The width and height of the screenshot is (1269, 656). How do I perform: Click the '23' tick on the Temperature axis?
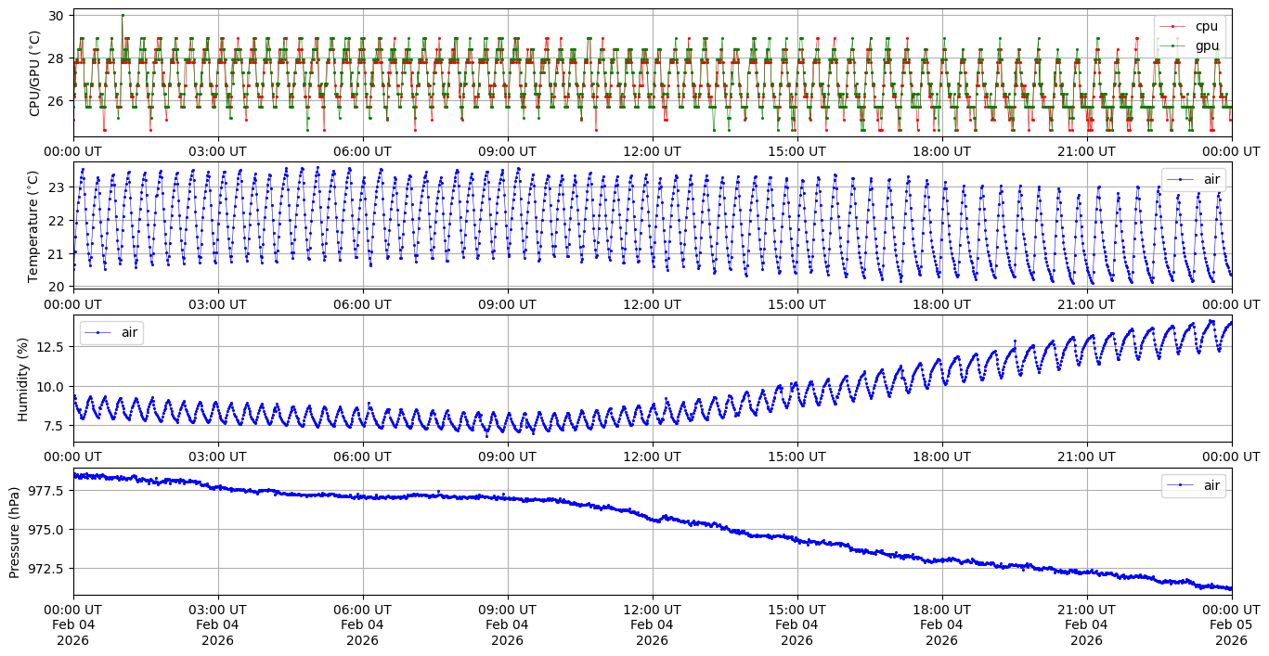coord(56,187)
